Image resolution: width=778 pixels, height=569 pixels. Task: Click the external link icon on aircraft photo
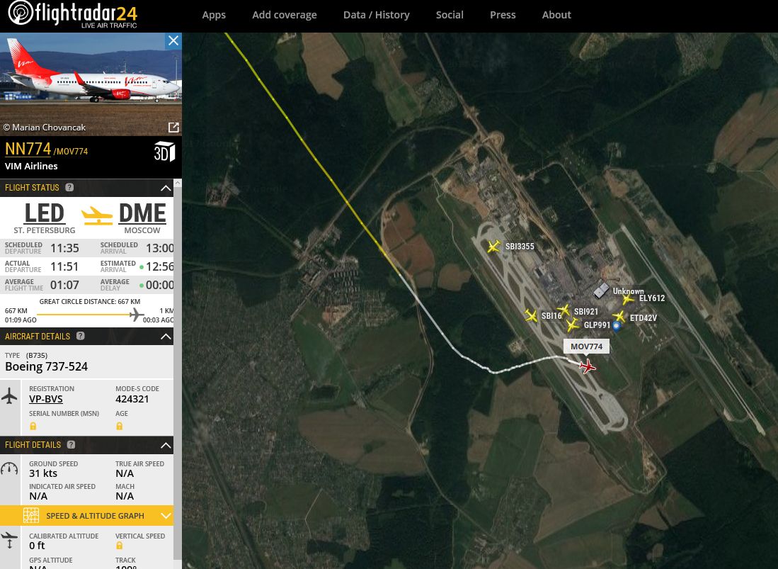(x=173, y=128)
